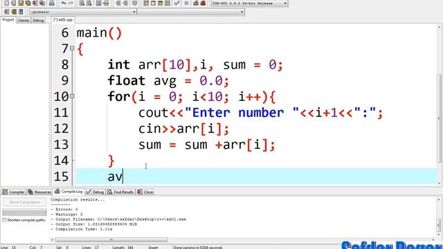
Task: Click the Compile toolbar icon
Action: point(146,3)
